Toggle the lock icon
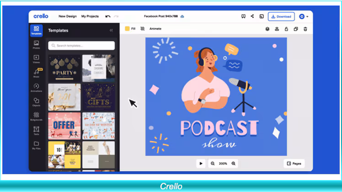 click(x=286, y=29)
